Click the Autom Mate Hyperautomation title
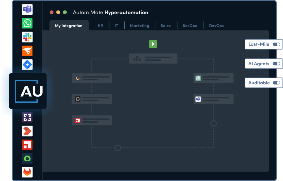The width and height of the screenshot is (283, 181). tap(111, 12)
